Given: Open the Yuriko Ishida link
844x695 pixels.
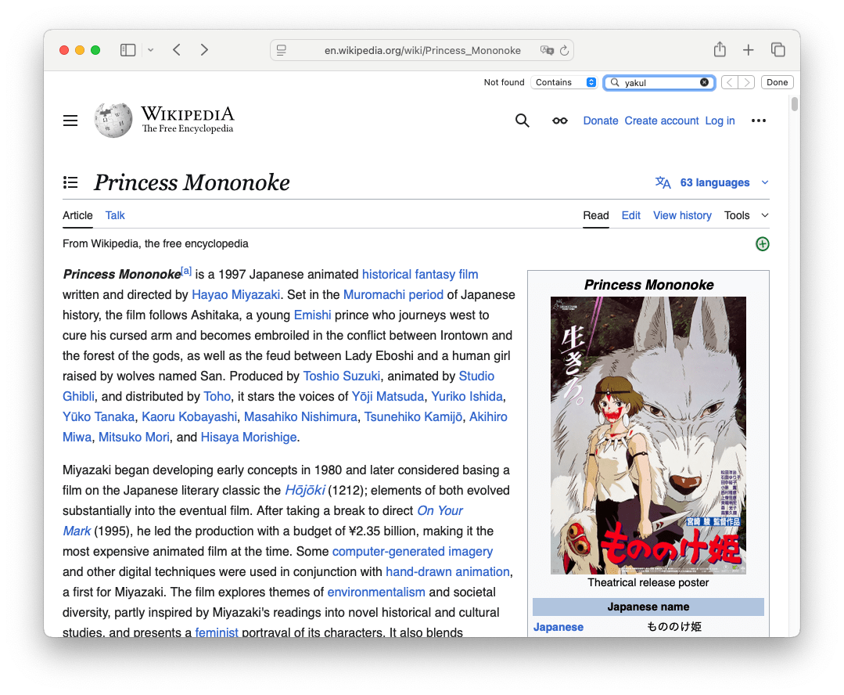Looking at the screenshot, I should [x=467, y=397].
